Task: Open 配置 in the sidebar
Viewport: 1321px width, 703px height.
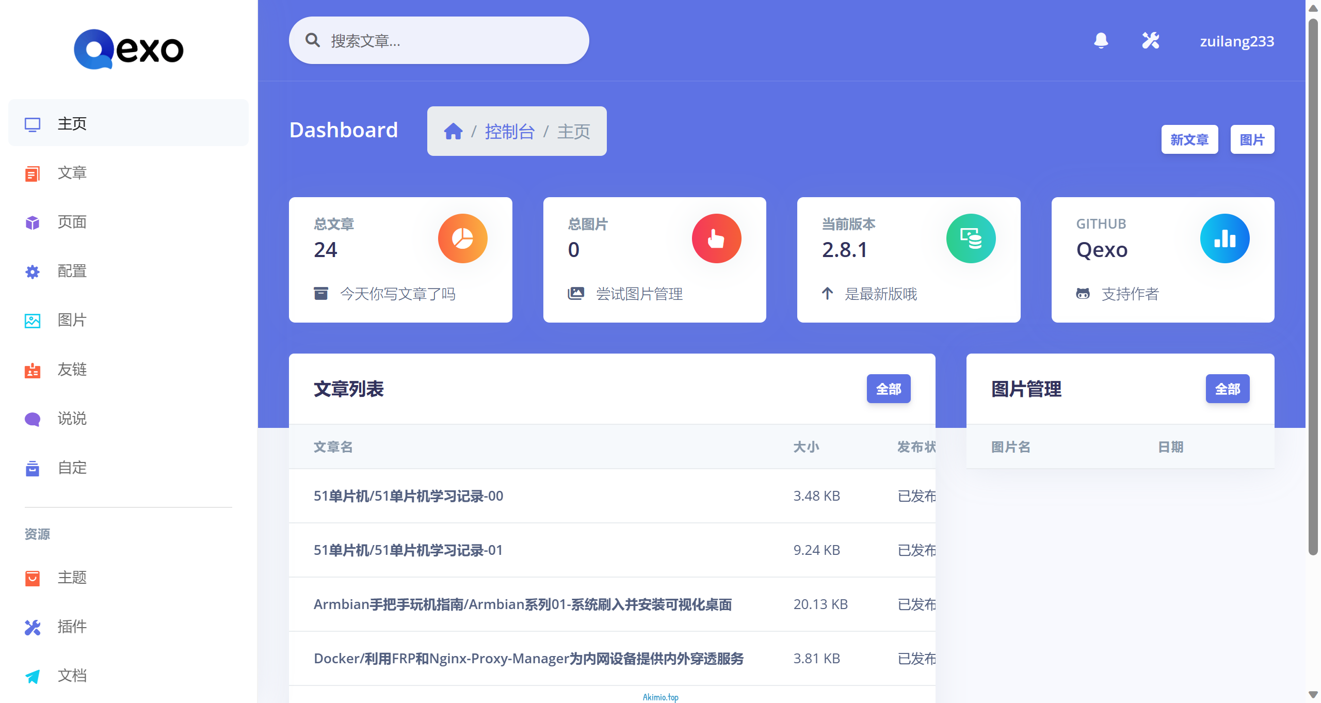Action: pos(128,270)
